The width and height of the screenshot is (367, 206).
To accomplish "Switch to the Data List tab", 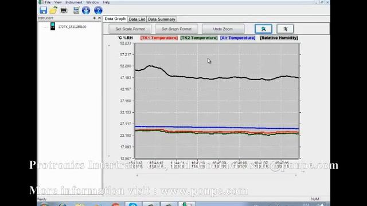I will [x=137, y=19].
